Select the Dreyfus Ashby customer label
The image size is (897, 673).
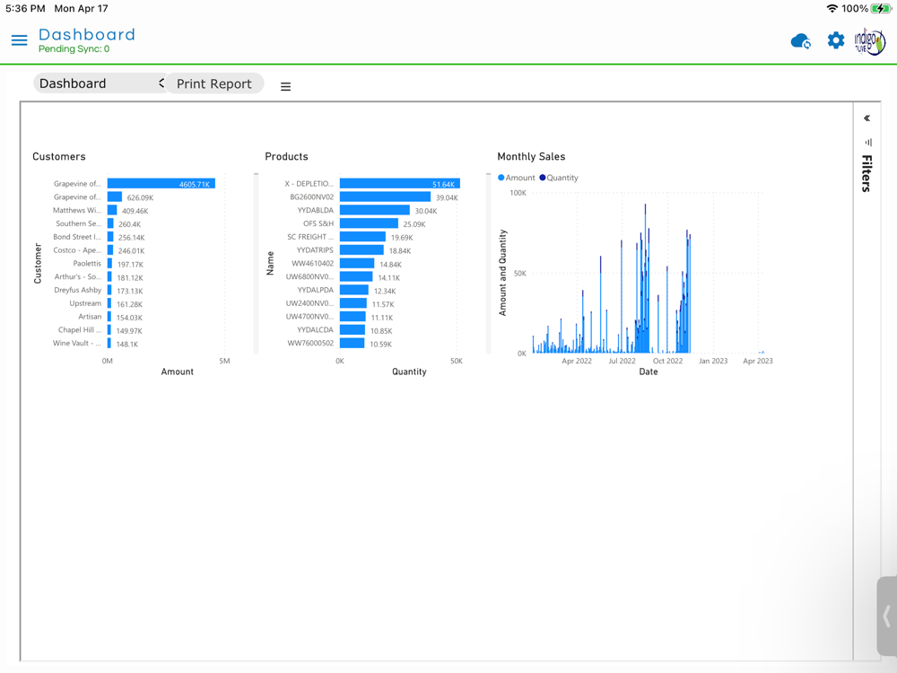[78, 290]
